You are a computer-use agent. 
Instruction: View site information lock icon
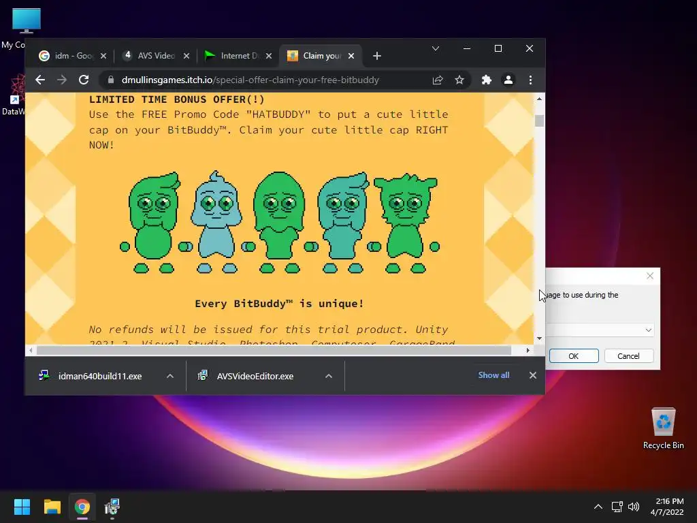pos(111,80)
